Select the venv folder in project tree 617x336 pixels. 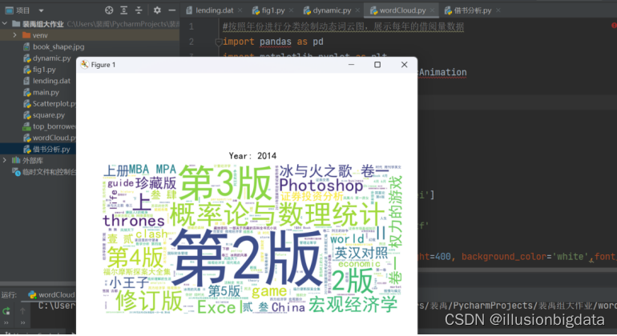click(x=40, y=35)
